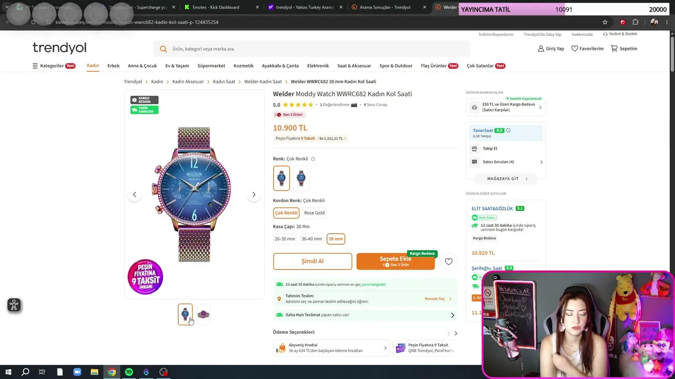Screen dimensions: 675x379
Task: Click the location pin icon at Tahmini Teslim
Action: (279, 299)
